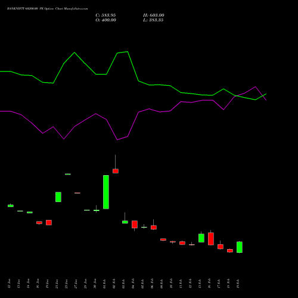This screenshot has height=298, width=298.
Task: Click the green candle on 21 Jan
Action: (x=58, y=197)
